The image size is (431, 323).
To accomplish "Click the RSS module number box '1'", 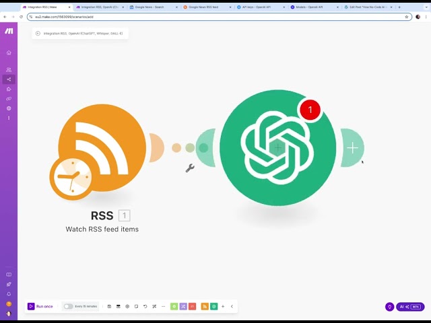I will (x=124, y=215).
